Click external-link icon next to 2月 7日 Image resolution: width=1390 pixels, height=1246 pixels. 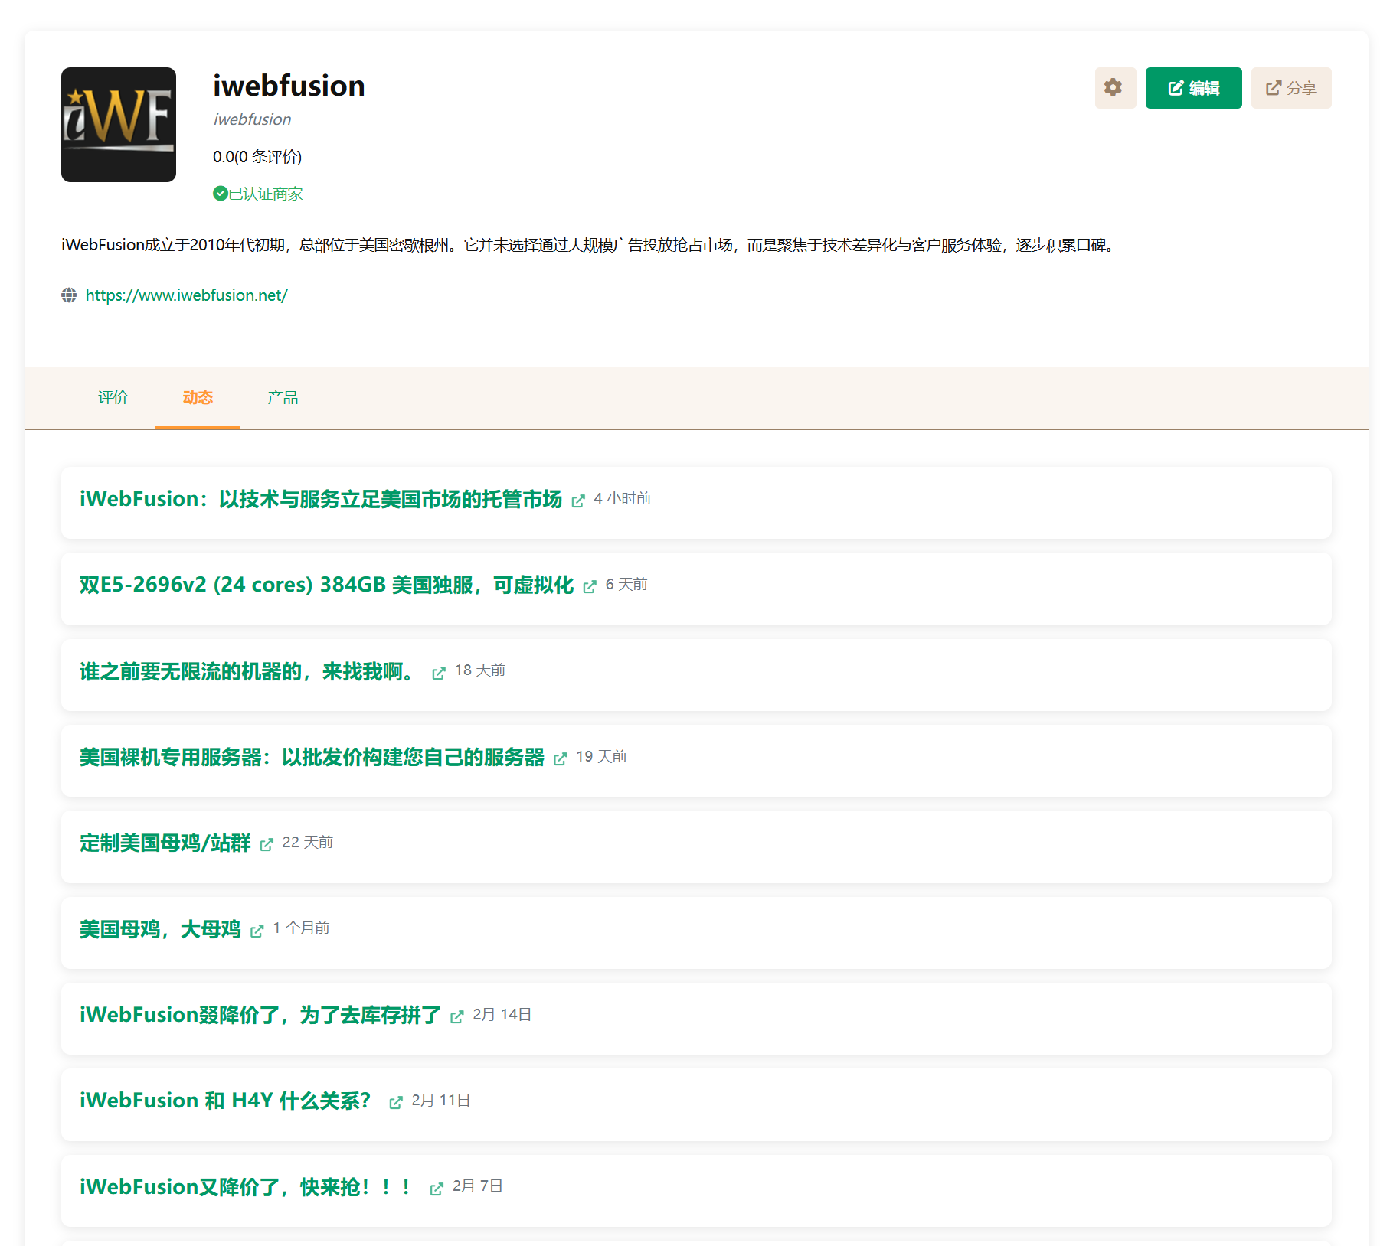(437, 1189)
